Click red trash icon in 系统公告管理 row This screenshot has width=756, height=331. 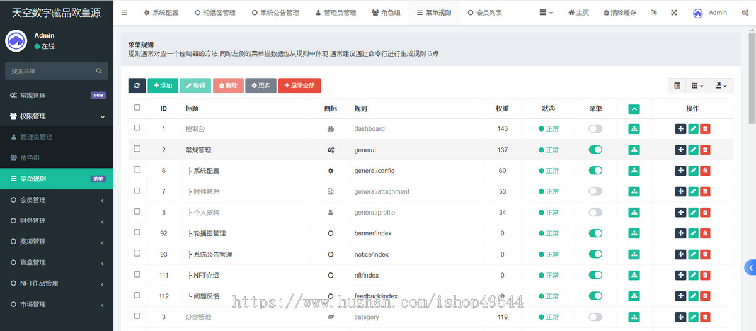[705, 254]
